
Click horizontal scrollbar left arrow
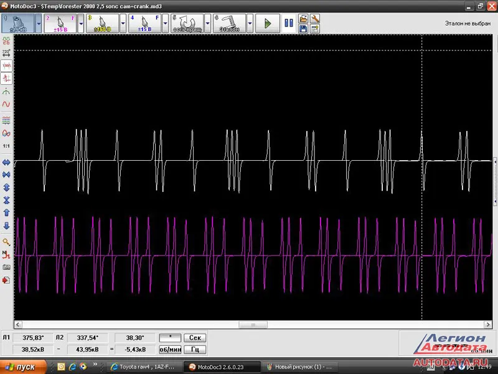pos(18,325)
